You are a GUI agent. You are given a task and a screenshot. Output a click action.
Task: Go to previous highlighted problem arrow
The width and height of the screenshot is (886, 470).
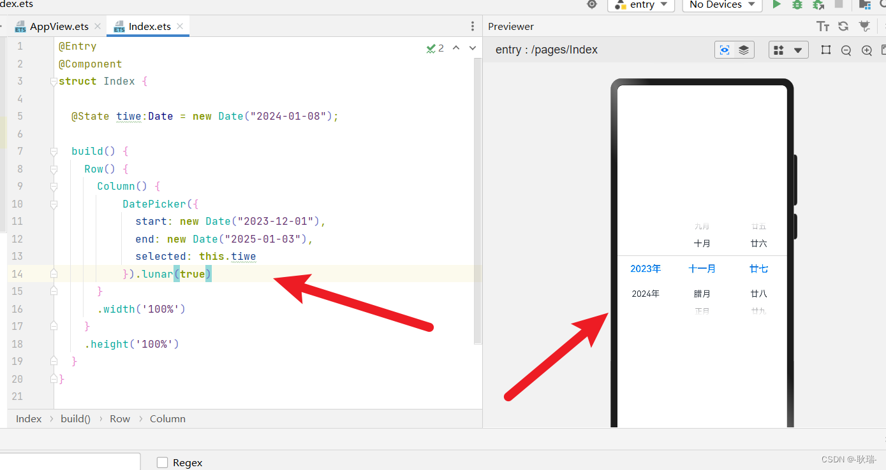click(x=456, y=48)
